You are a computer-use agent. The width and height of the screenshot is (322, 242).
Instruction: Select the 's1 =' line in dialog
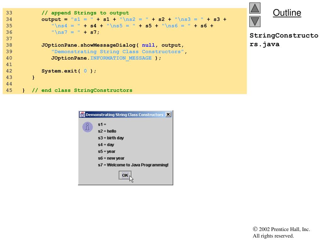[x=102, y=124]
